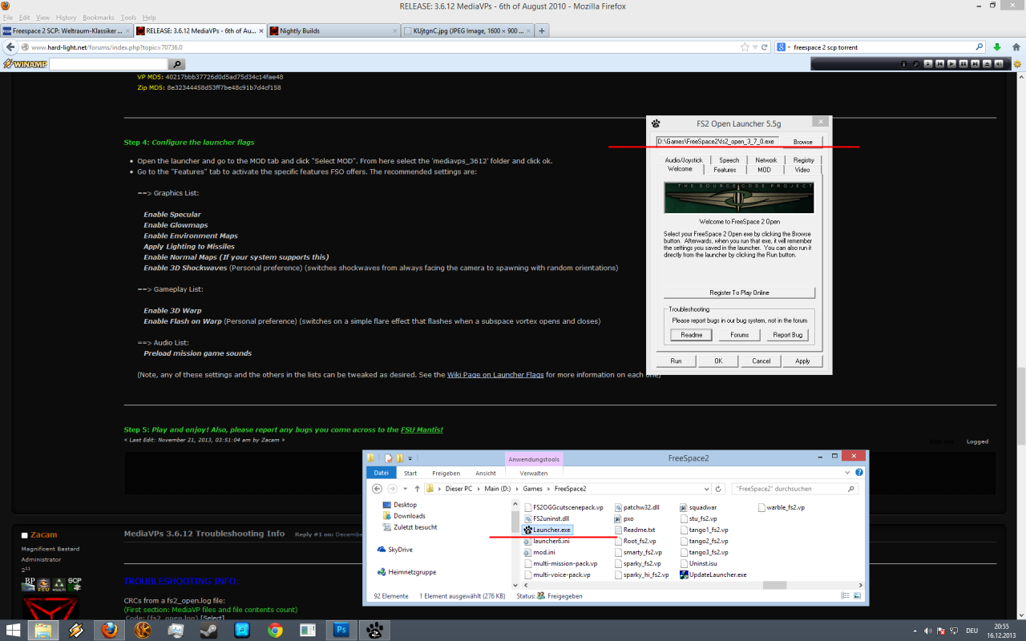Switch to KUjtgnC.jpg image tab
This screenshot has height=641, width=1026.
[x=467, y=31]
